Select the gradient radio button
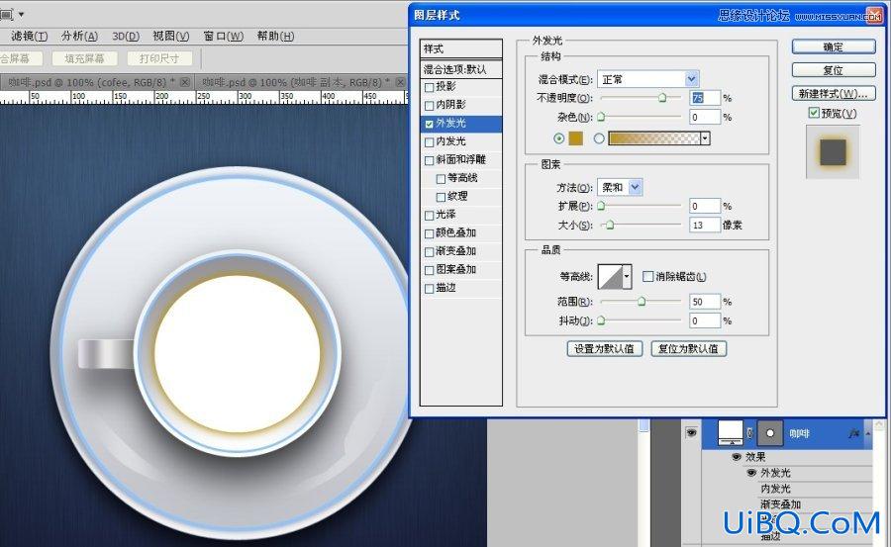The height and width of the screenshot is (547, 891). [x=599, y=138]
